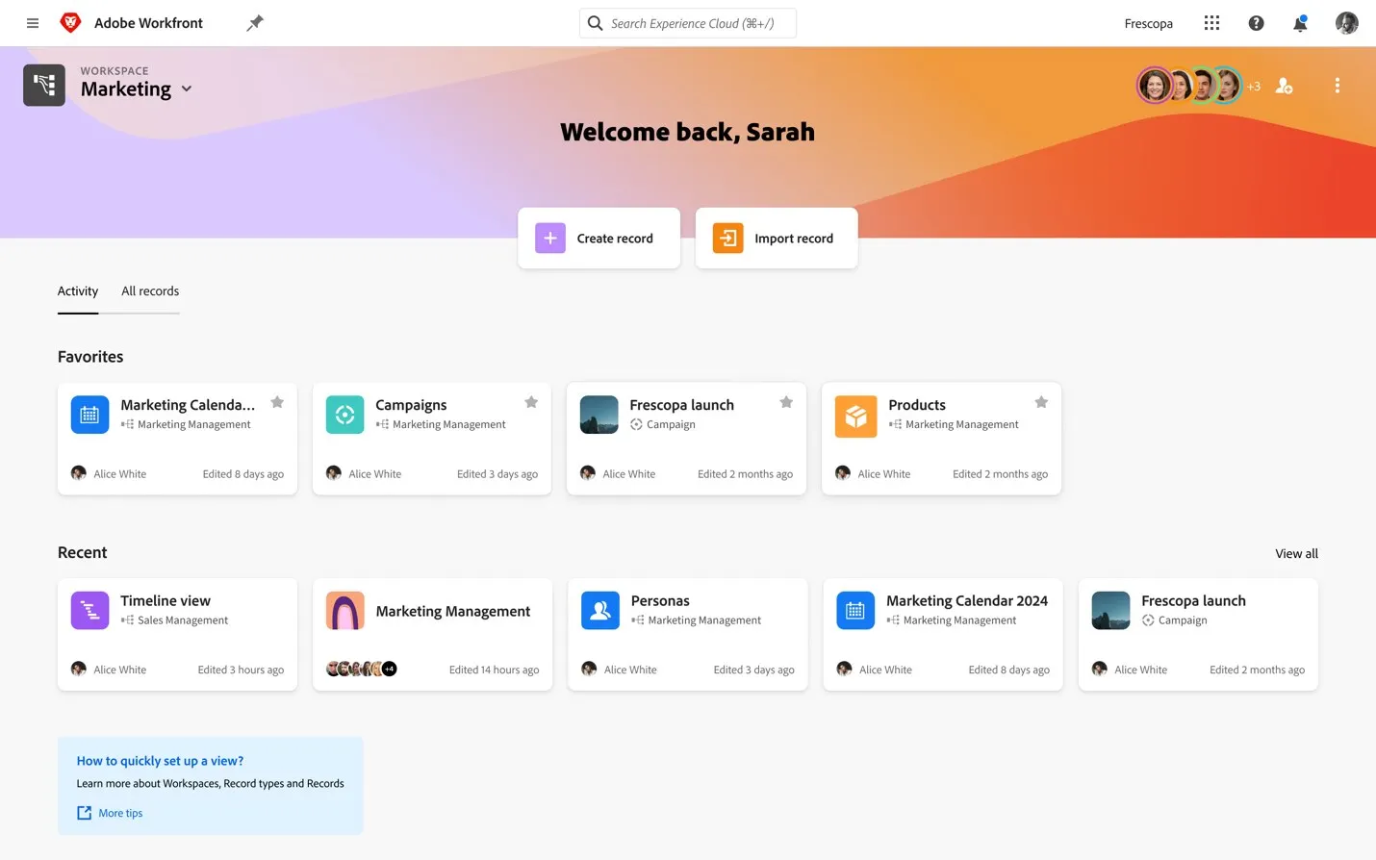Click the Products record type icon
The height and width of the screenshot is (860, 1376).
coord(854,415)
